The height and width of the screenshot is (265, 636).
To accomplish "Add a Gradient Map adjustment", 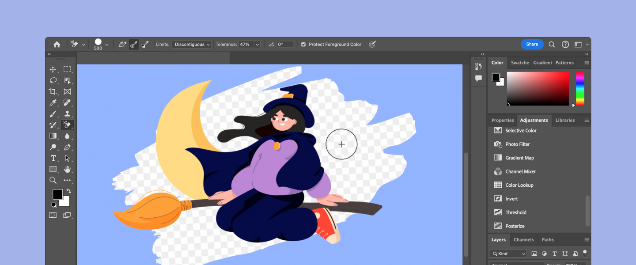I will point(519,158).
